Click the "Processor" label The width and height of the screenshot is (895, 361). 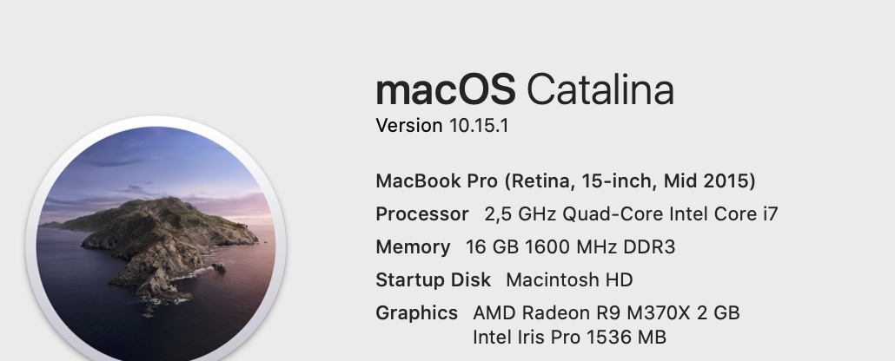pyautogui.click(x=421, y=214)
